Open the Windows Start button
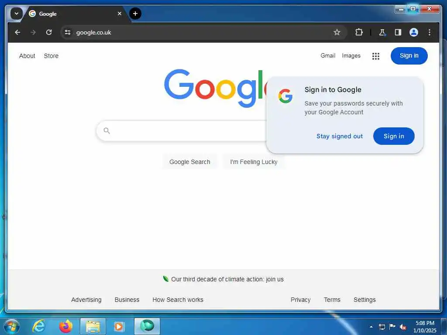 pos(11,326)
